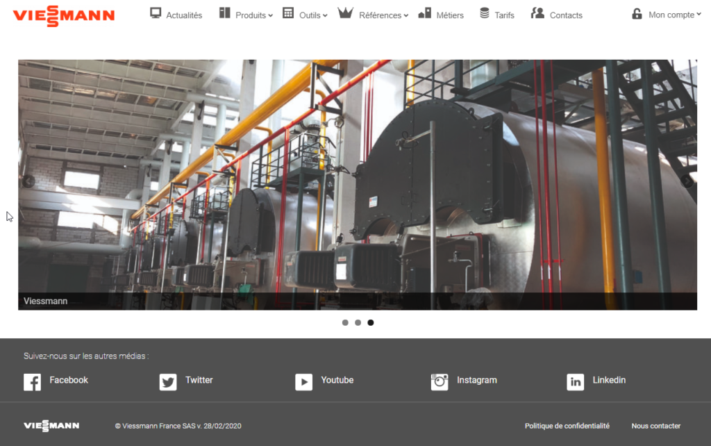Viewport: 711px width, 446px height.
Task: Open Politique de confidentialité link
Action: click(x=567, y=426)
